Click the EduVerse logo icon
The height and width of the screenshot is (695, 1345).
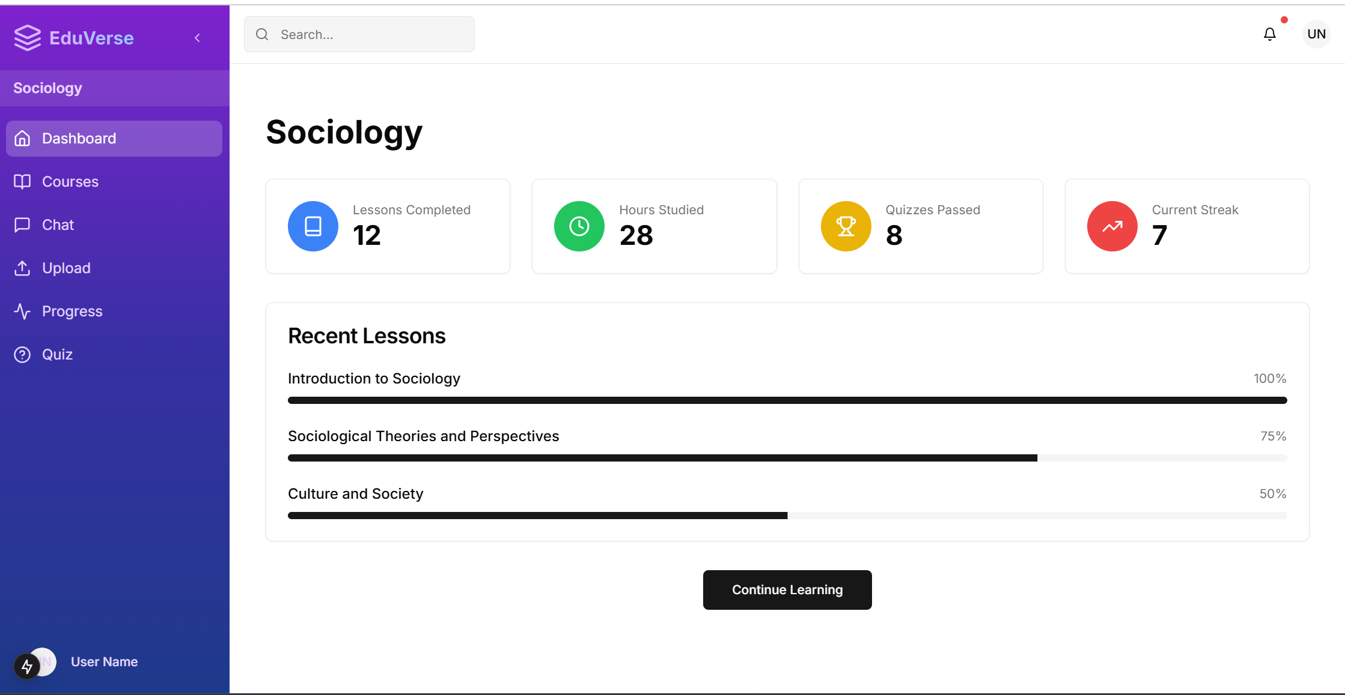tap(26, 37)
